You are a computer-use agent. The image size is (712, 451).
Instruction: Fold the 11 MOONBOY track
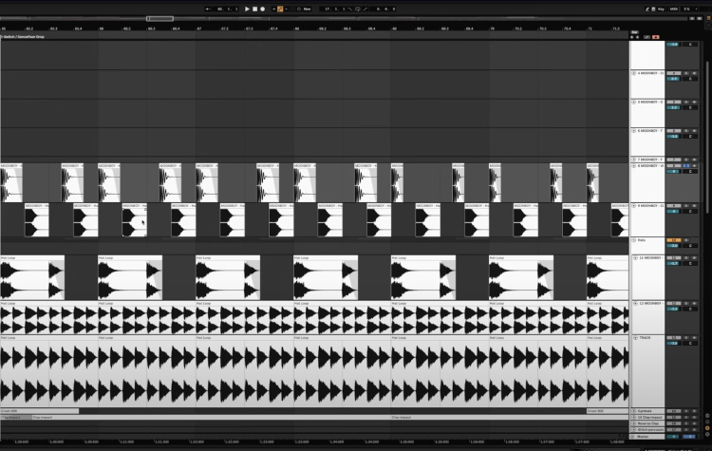click(634, 258)
